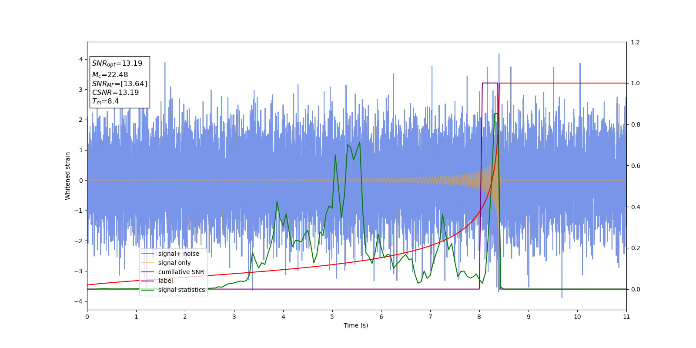Image resolution: width=696 pixels, height=348 pixels.
Task: Select the 'signal statistics' legend entry
Action: click(x=173, y=290)
